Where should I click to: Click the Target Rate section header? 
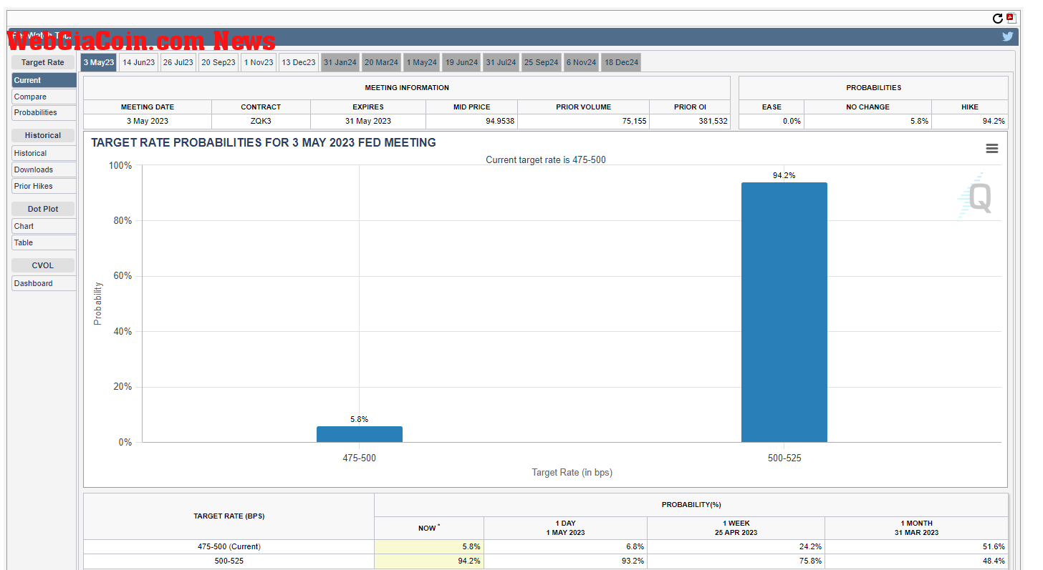point(43,62)
